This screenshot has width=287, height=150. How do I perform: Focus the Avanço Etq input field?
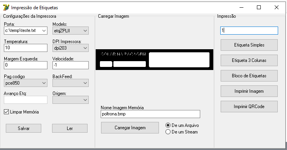coord(25,100)
